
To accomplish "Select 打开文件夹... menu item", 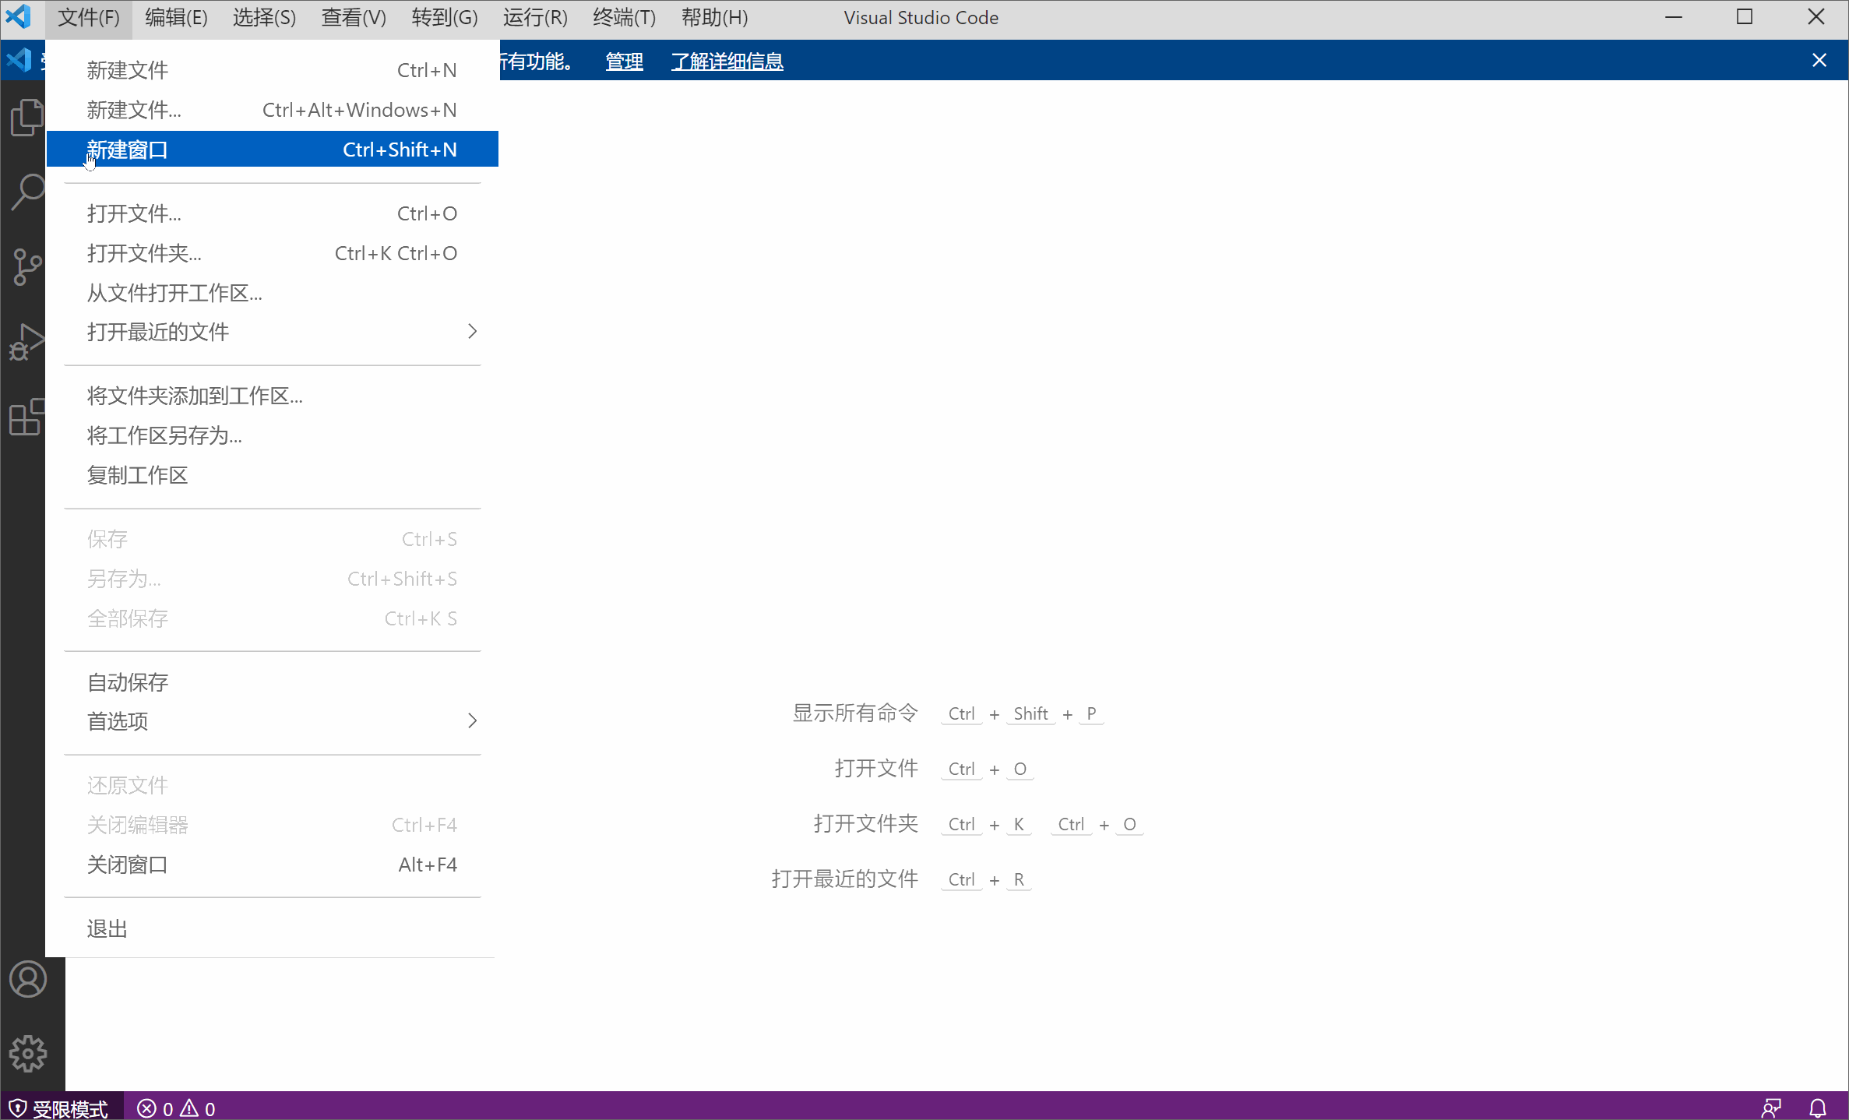I will click(143, 252).
